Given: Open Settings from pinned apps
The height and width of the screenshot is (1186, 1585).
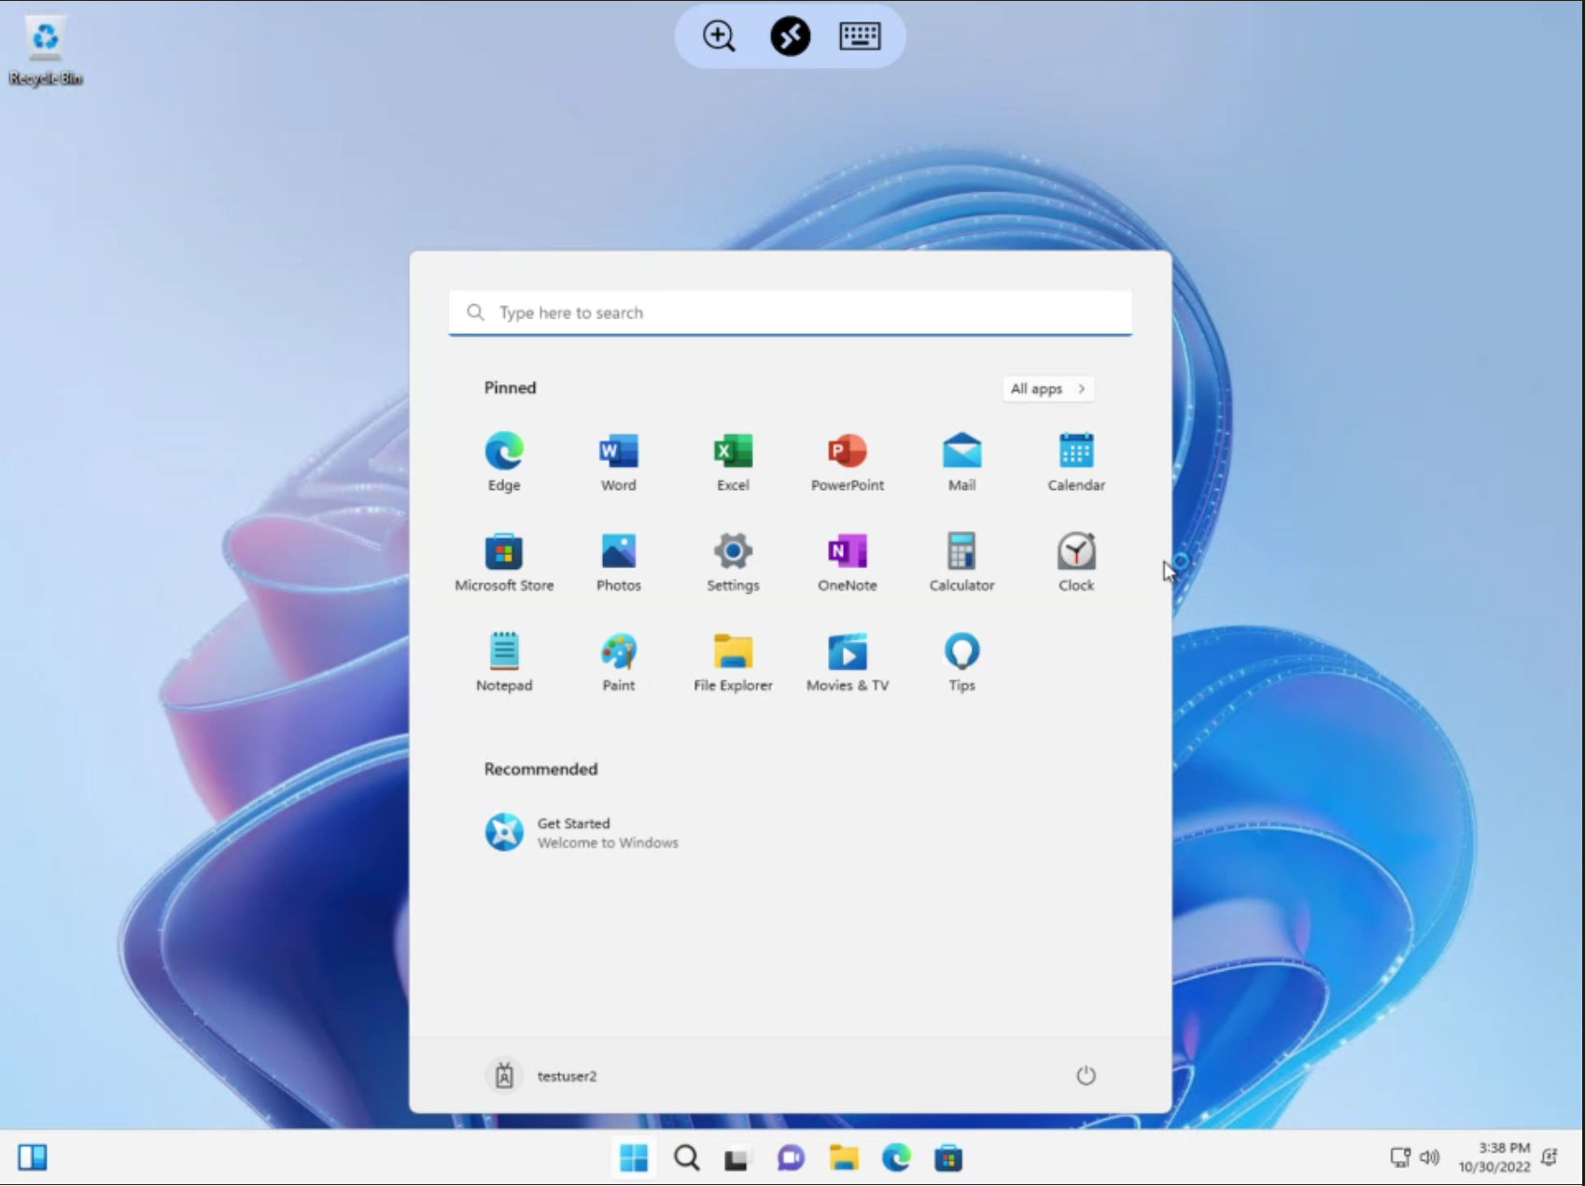Looking at the screenshot, I should pyautogui.click(x=733, y=562).
